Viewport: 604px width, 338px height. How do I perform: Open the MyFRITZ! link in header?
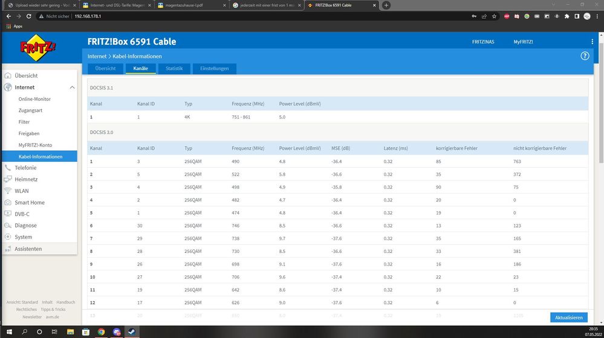click(x=523, y=42)
